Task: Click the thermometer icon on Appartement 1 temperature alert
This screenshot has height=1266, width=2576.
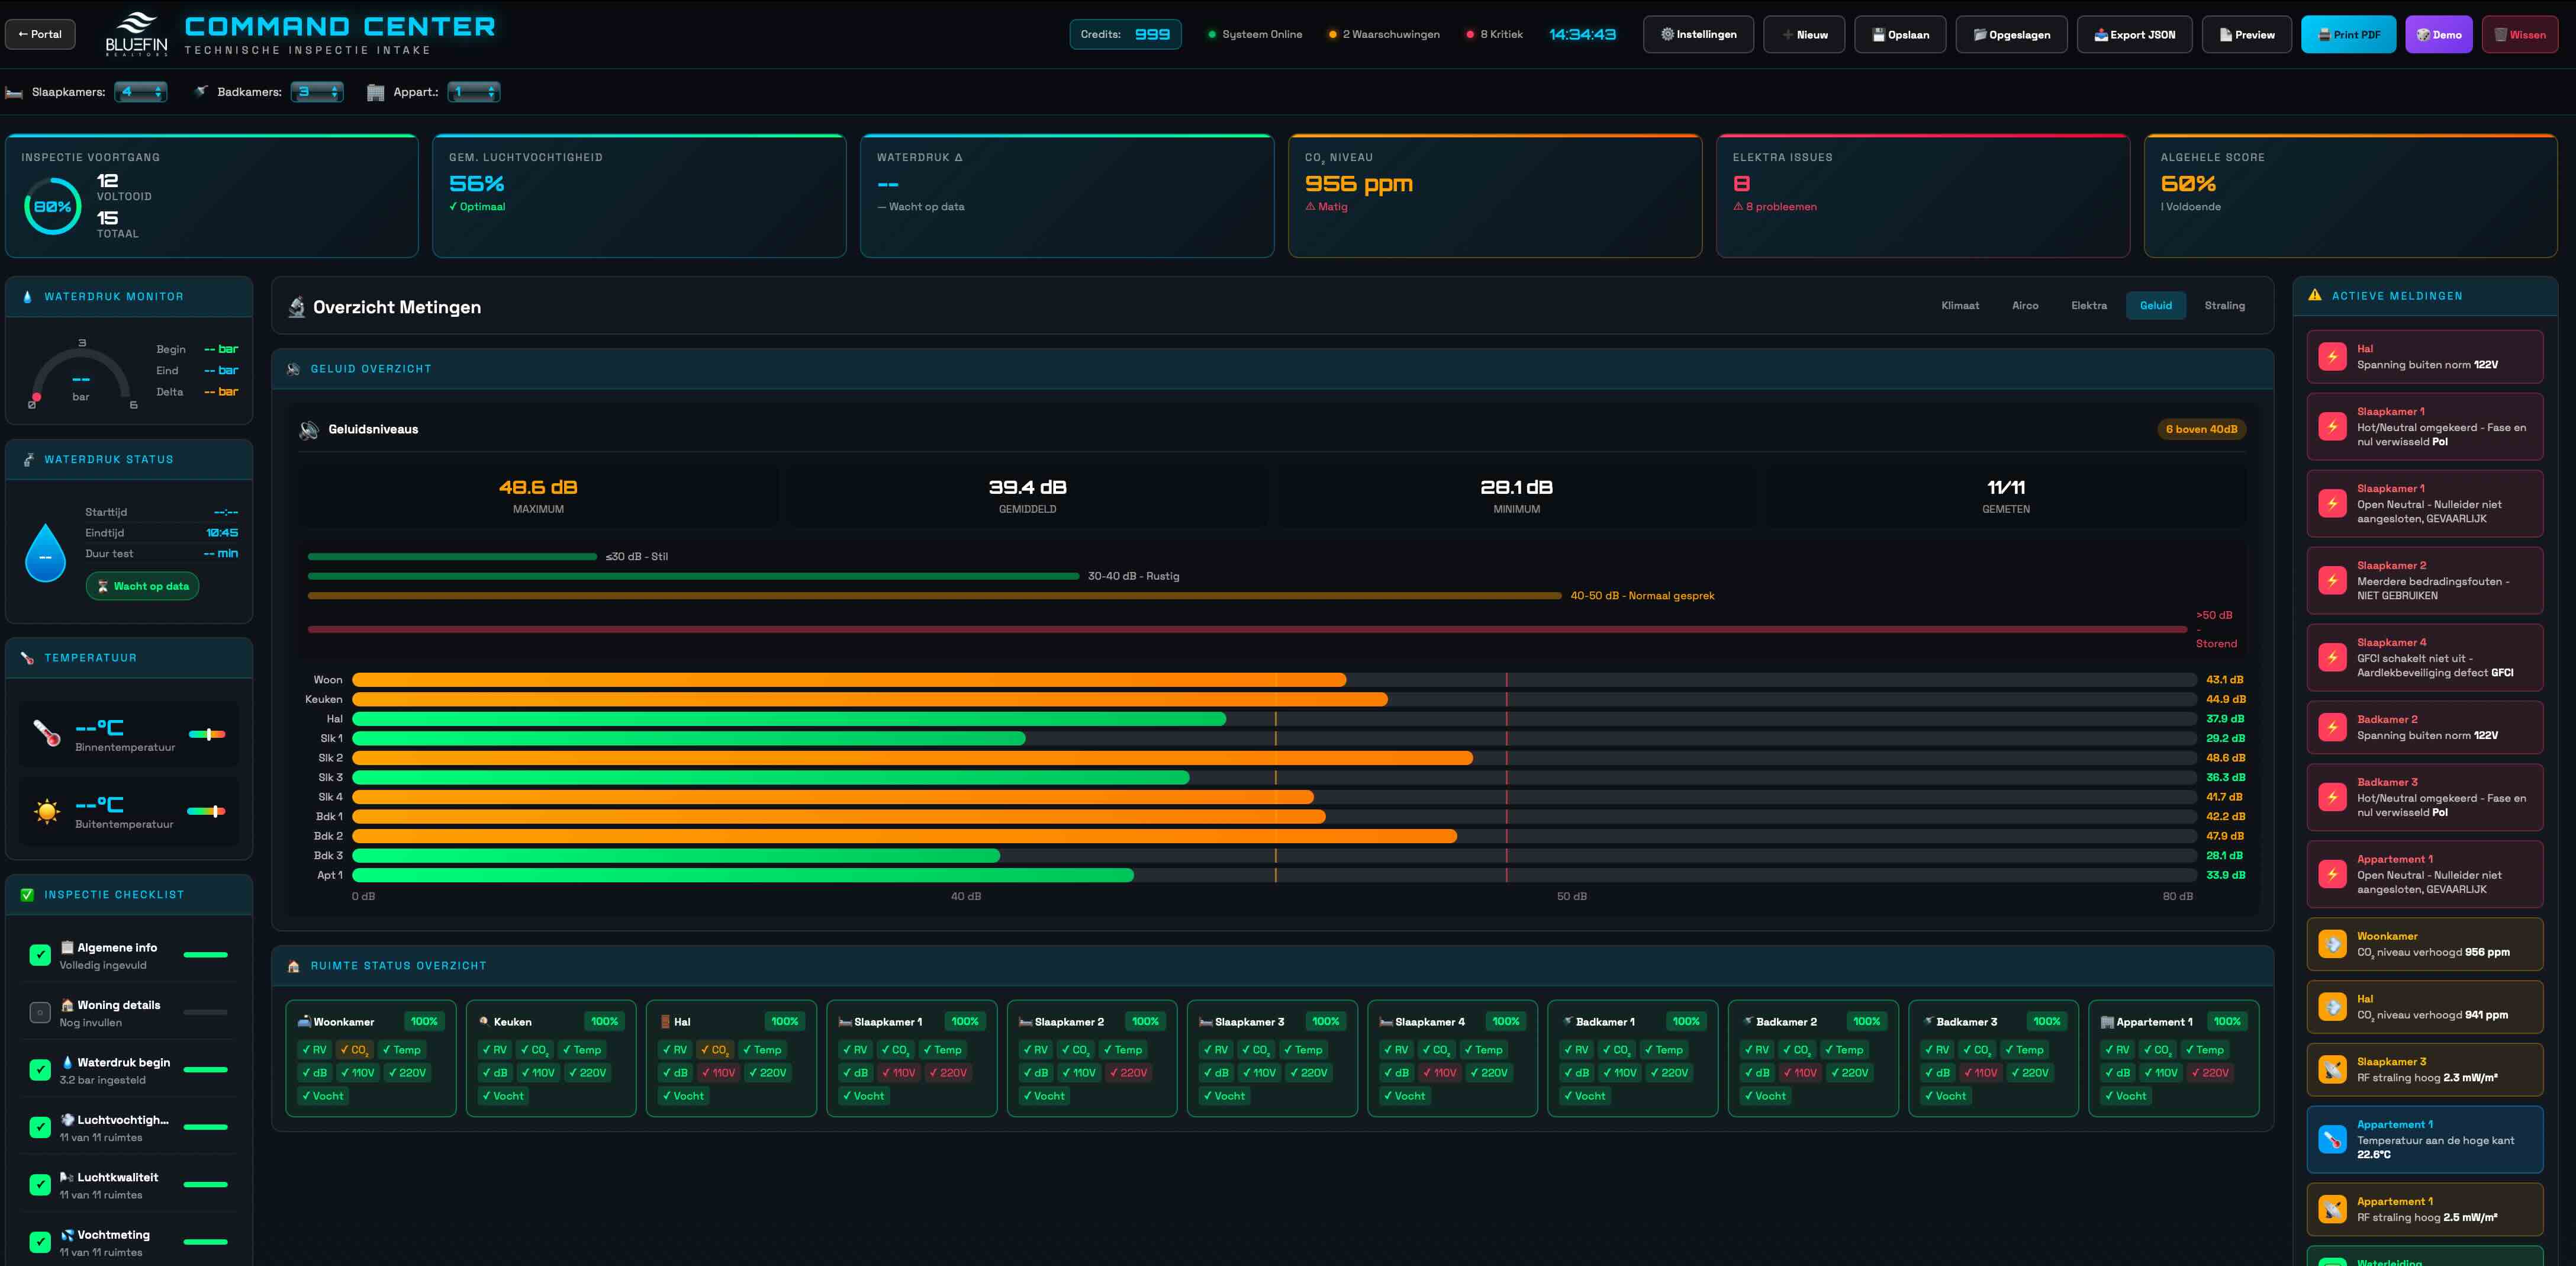Action: pos(2333,1140)
